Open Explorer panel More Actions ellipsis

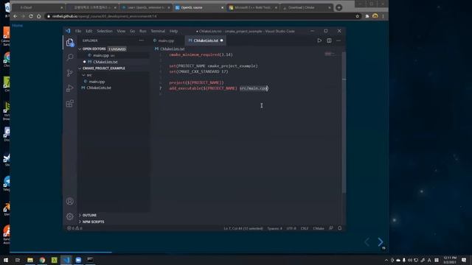point(141,40)
